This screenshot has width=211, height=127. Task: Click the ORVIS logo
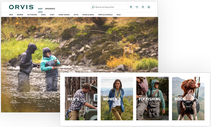[x=21, y=7]
